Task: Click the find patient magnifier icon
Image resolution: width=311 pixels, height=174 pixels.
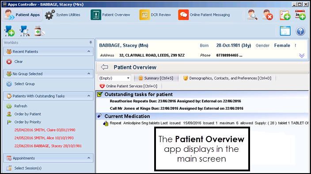Action: coord(252,15)
